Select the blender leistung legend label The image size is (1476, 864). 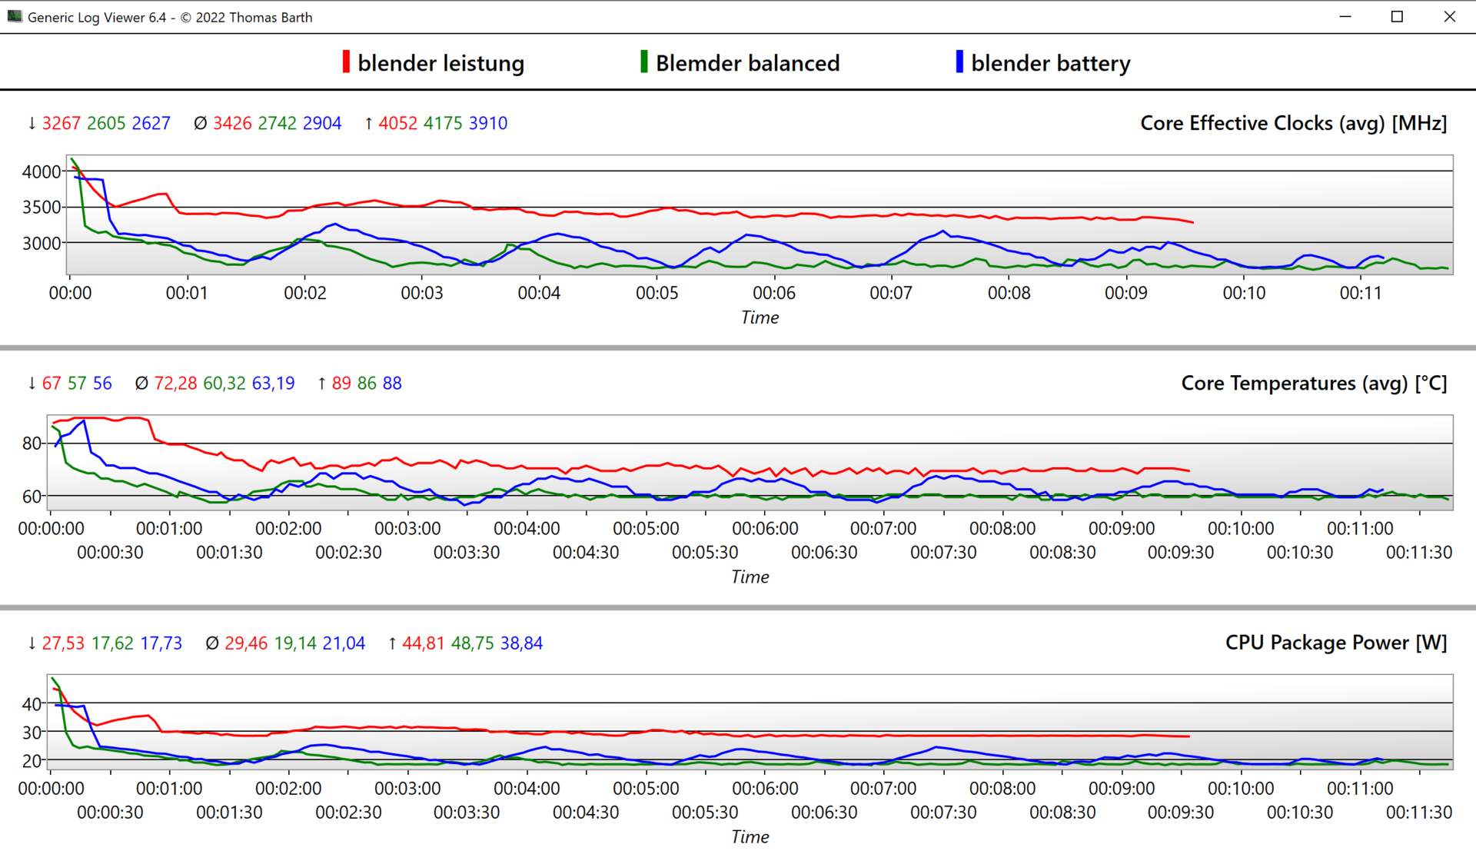(x=440, y=64)
